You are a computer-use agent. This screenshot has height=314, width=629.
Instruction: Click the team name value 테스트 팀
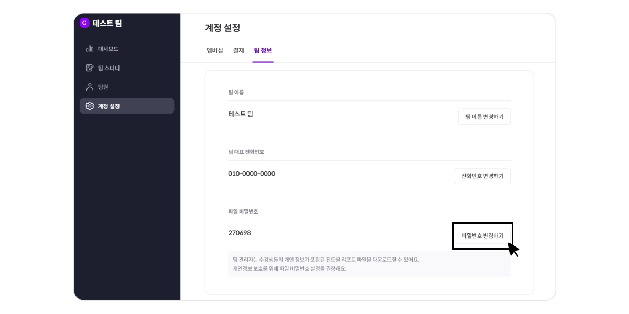[x=241, y=114]
